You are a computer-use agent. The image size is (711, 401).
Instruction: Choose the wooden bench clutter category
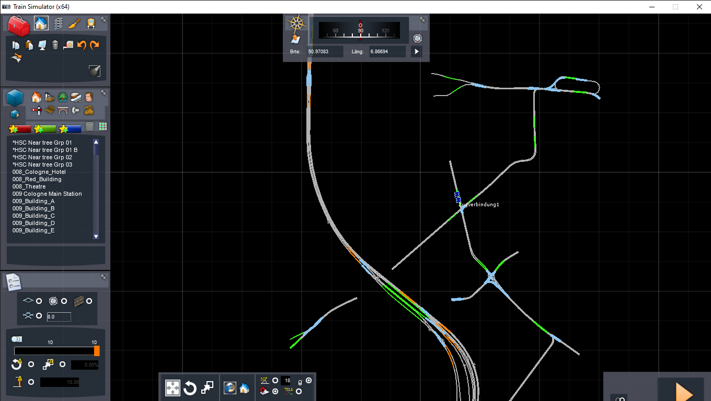50,110
